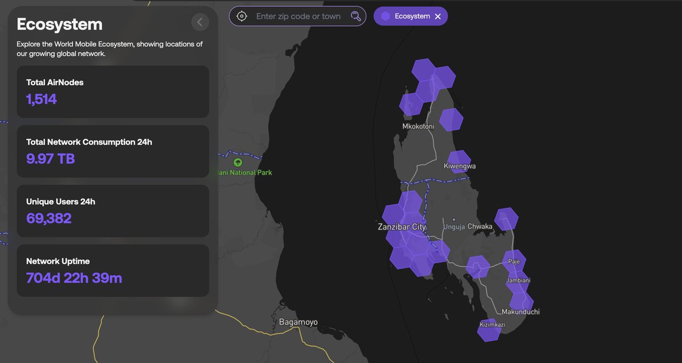The height and width of the screenshot is (363, 682).
Task: Click the Ecosystem panel heading
Action: pos(60,24)
